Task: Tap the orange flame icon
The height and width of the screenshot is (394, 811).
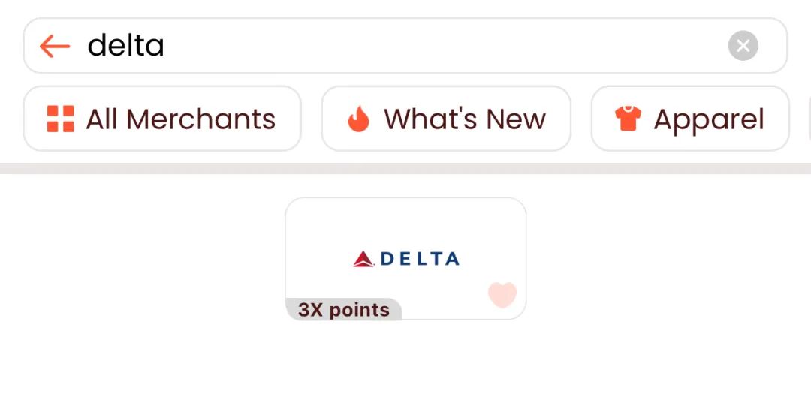Action: [358, 119]
